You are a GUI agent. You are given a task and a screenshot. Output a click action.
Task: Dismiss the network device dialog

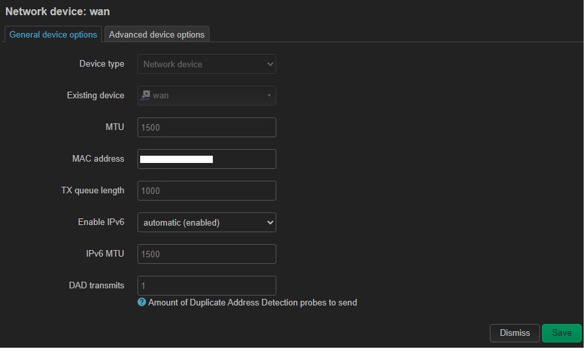click(x=514, y=333)
